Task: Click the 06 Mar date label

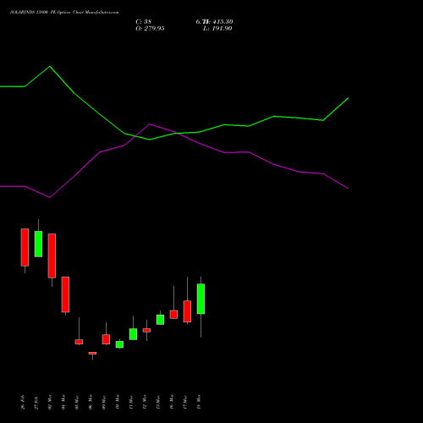Action: [91, 402]
